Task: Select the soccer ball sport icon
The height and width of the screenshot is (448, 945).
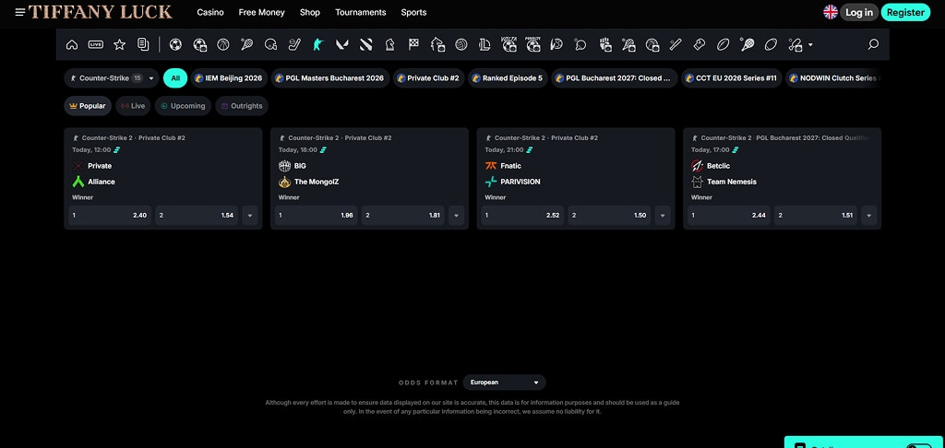Action: pos(175,44)
